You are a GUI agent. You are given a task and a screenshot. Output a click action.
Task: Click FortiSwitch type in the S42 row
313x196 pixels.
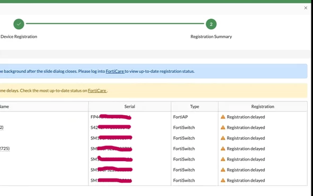pyautogui.click(x=184, y=127)
